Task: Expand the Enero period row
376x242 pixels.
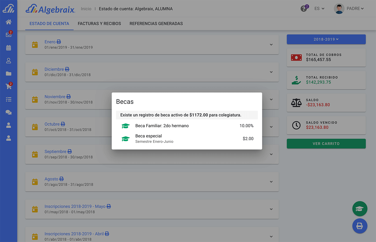Action: tap(271, 45)
